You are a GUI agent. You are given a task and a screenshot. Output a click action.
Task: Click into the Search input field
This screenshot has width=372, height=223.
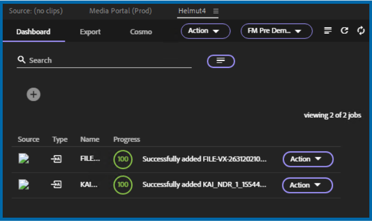coord(107,60)
